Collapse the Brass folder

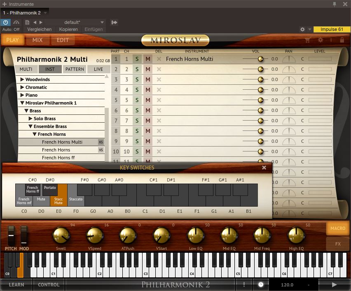point(26,111)
